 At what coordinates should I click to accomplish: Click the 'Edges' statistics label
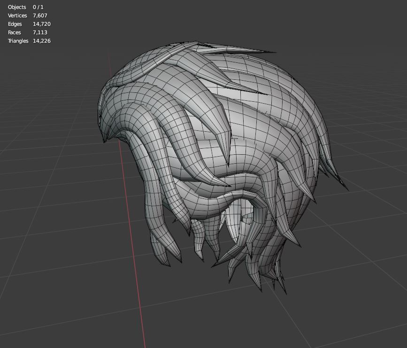tap(15, 24)
